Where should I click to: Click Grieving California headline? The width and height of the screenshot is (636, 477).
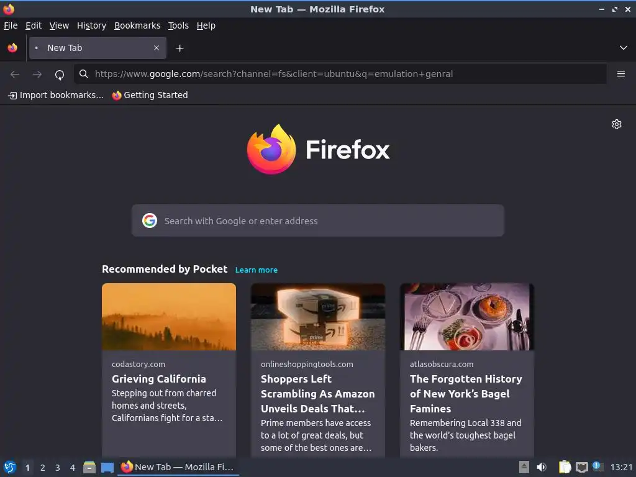click(159, 379)
